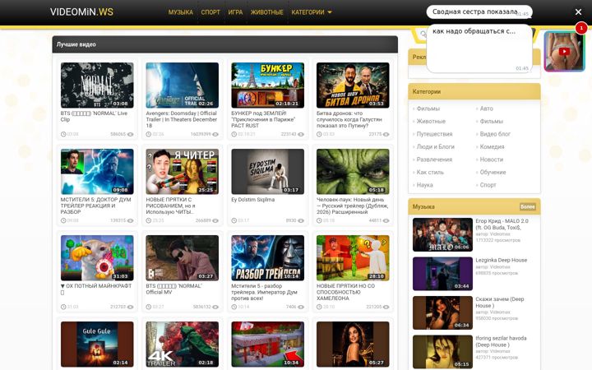Select the Авто category link
This screenshot has width=592, height=370.
coord(486,109)
